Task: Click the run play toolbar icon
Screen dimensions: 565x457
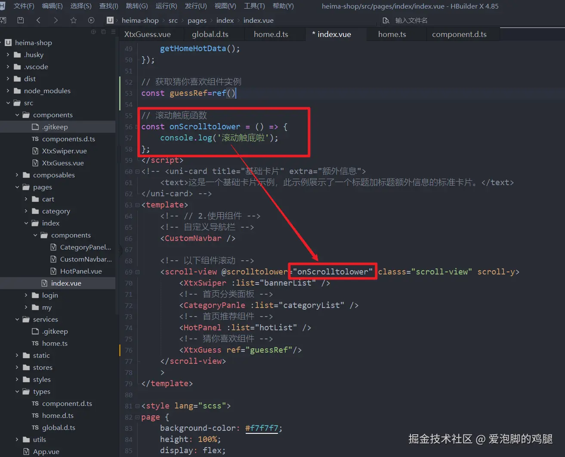Action: tap(91, 20)
